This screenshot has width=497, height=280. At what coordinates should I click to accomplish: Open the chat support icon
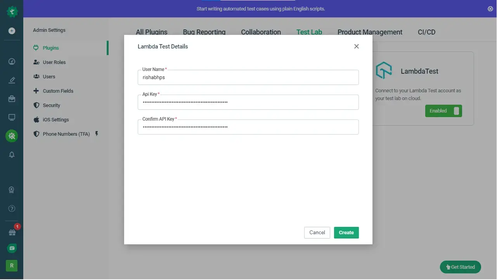pos(12,248)
